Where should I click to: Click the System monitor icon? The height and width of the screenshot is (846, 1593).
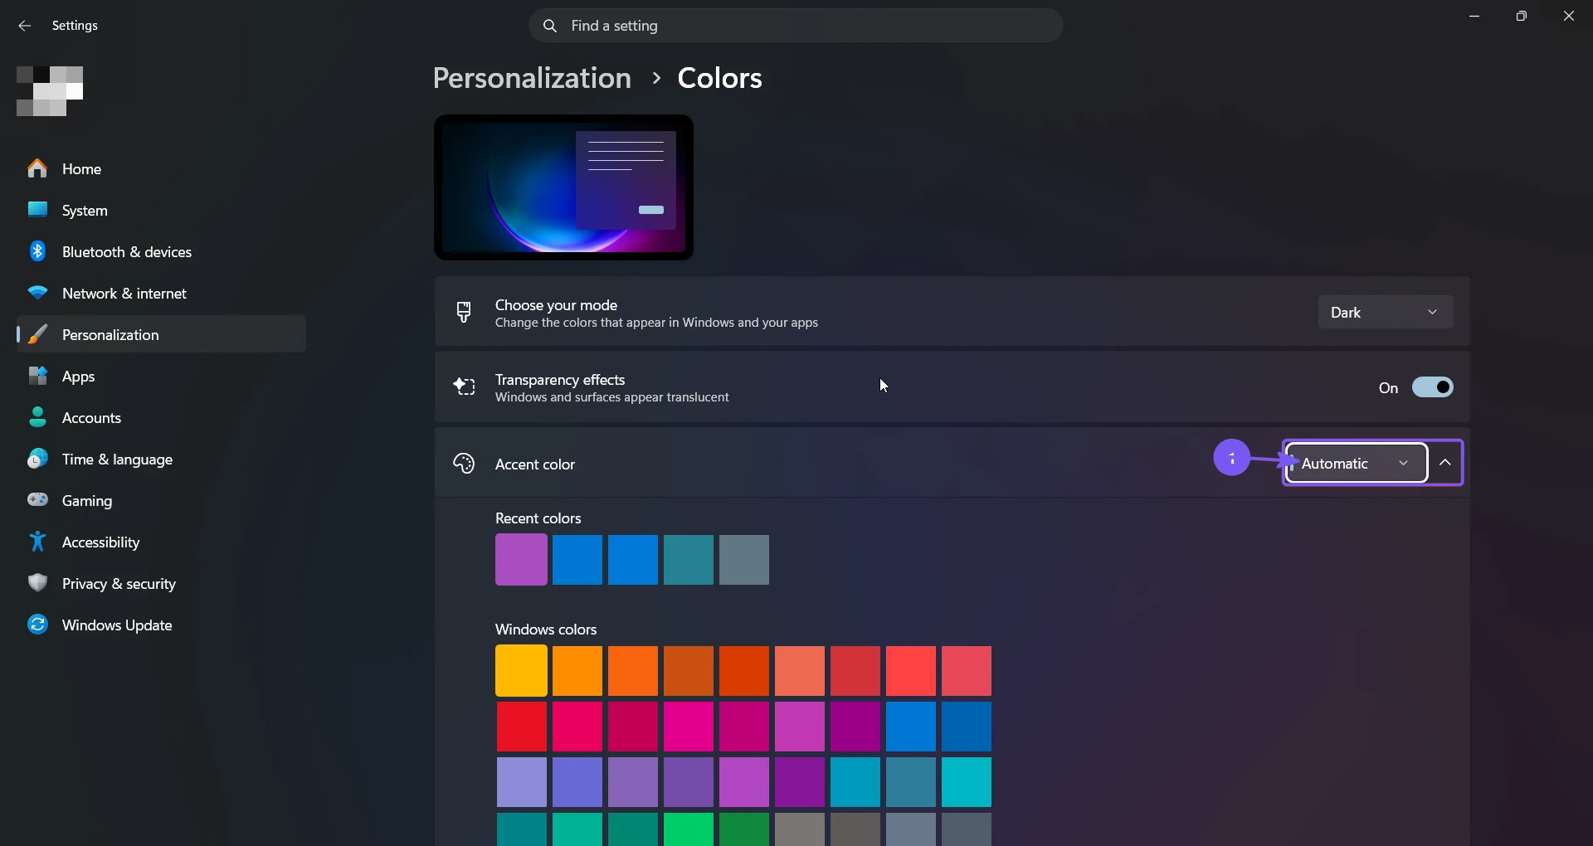37,210
